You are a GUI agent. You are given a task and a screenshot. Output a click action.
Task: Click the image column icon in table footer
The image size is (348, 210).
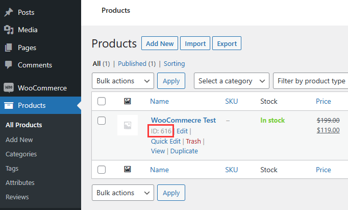point(128,170)
